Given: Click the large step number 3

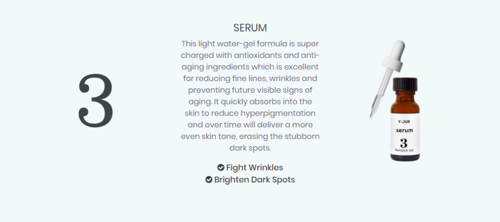Looking at the screenshot, I should coord(96,101).
